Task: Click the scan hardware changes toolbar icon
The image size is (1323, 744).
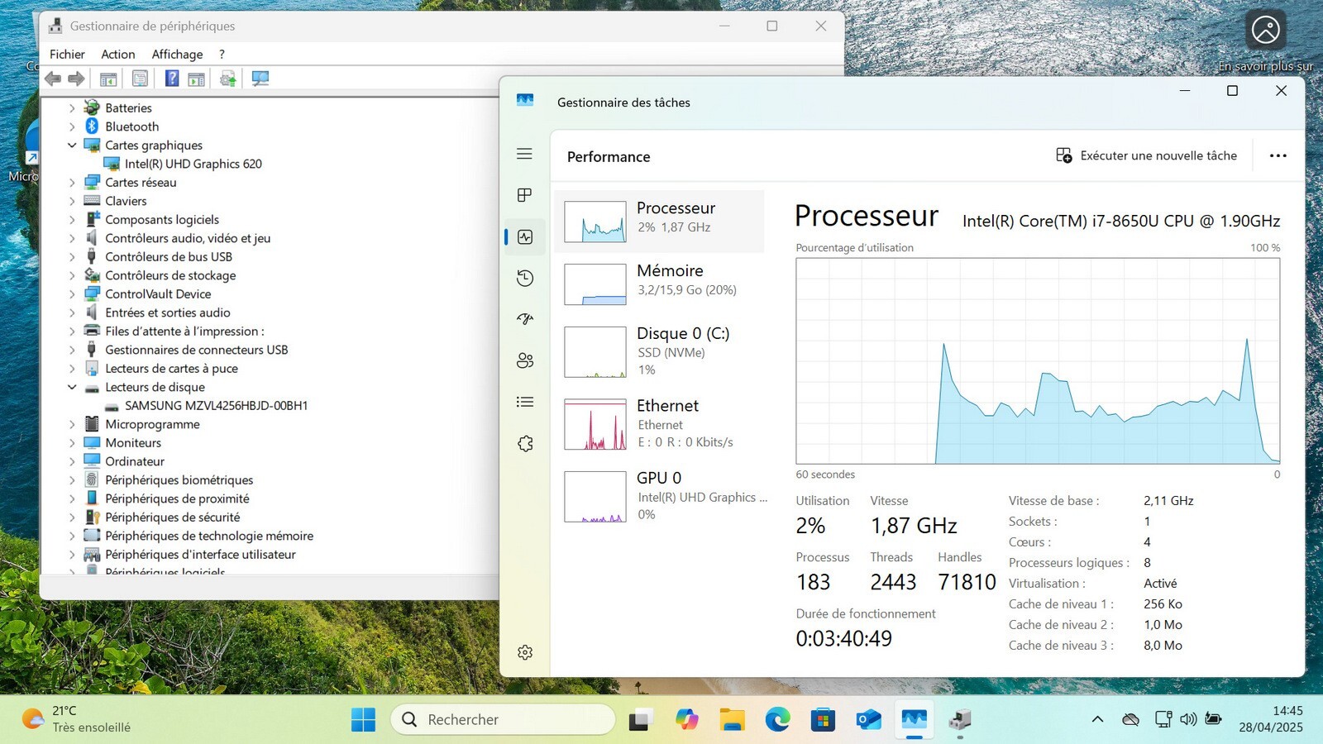Action: 260,79
